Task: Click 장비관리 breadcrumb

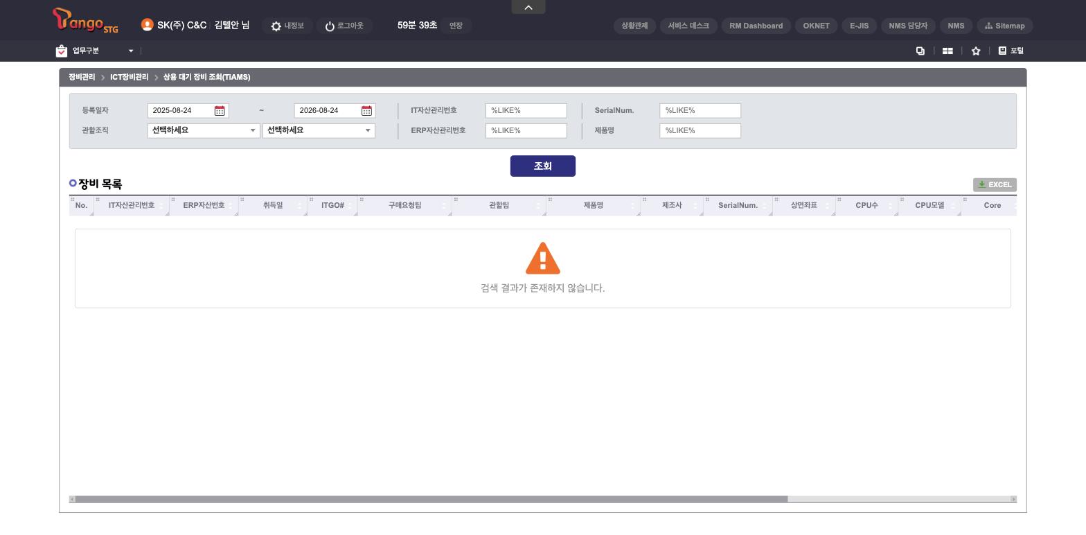Action: click(82, 77)
